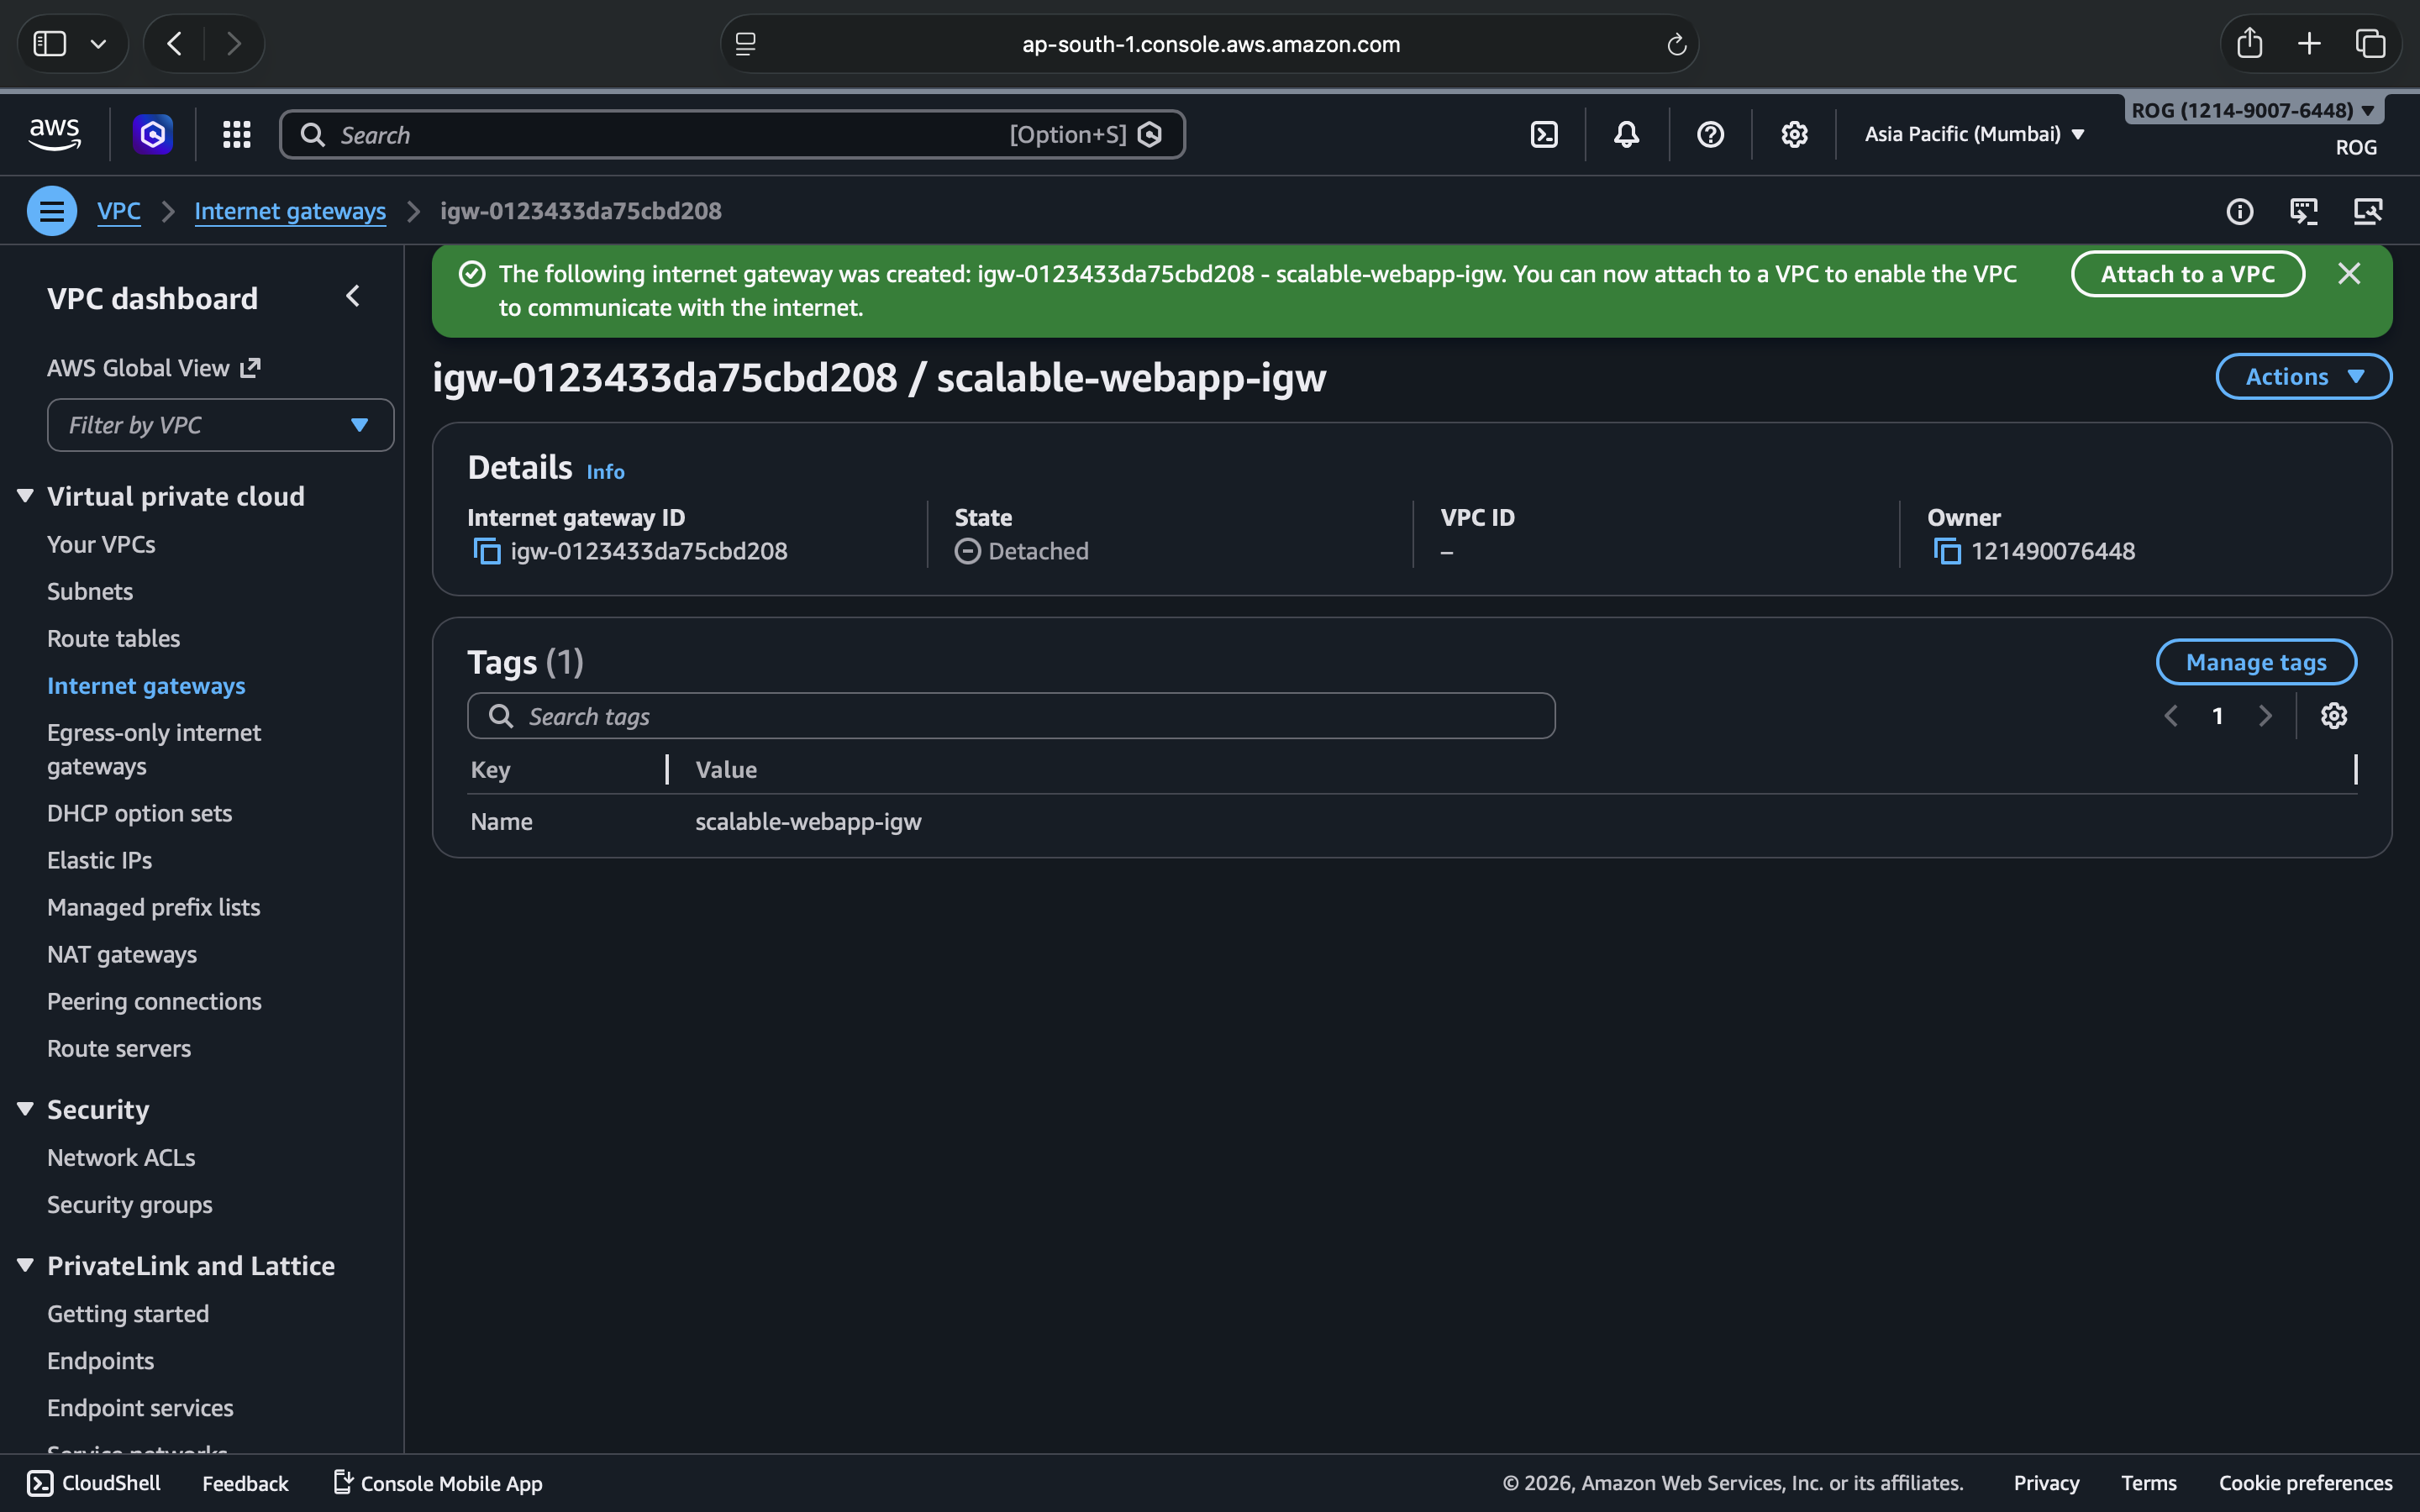Viewport: 2420px width, 1512px height.
Task: Dismiss the green success banner
Action: [x=2349, y=274]
